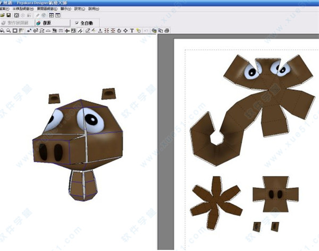Select the zoom out magnifier tool
This screenshot has height=251, width=319.
(9, 31)
